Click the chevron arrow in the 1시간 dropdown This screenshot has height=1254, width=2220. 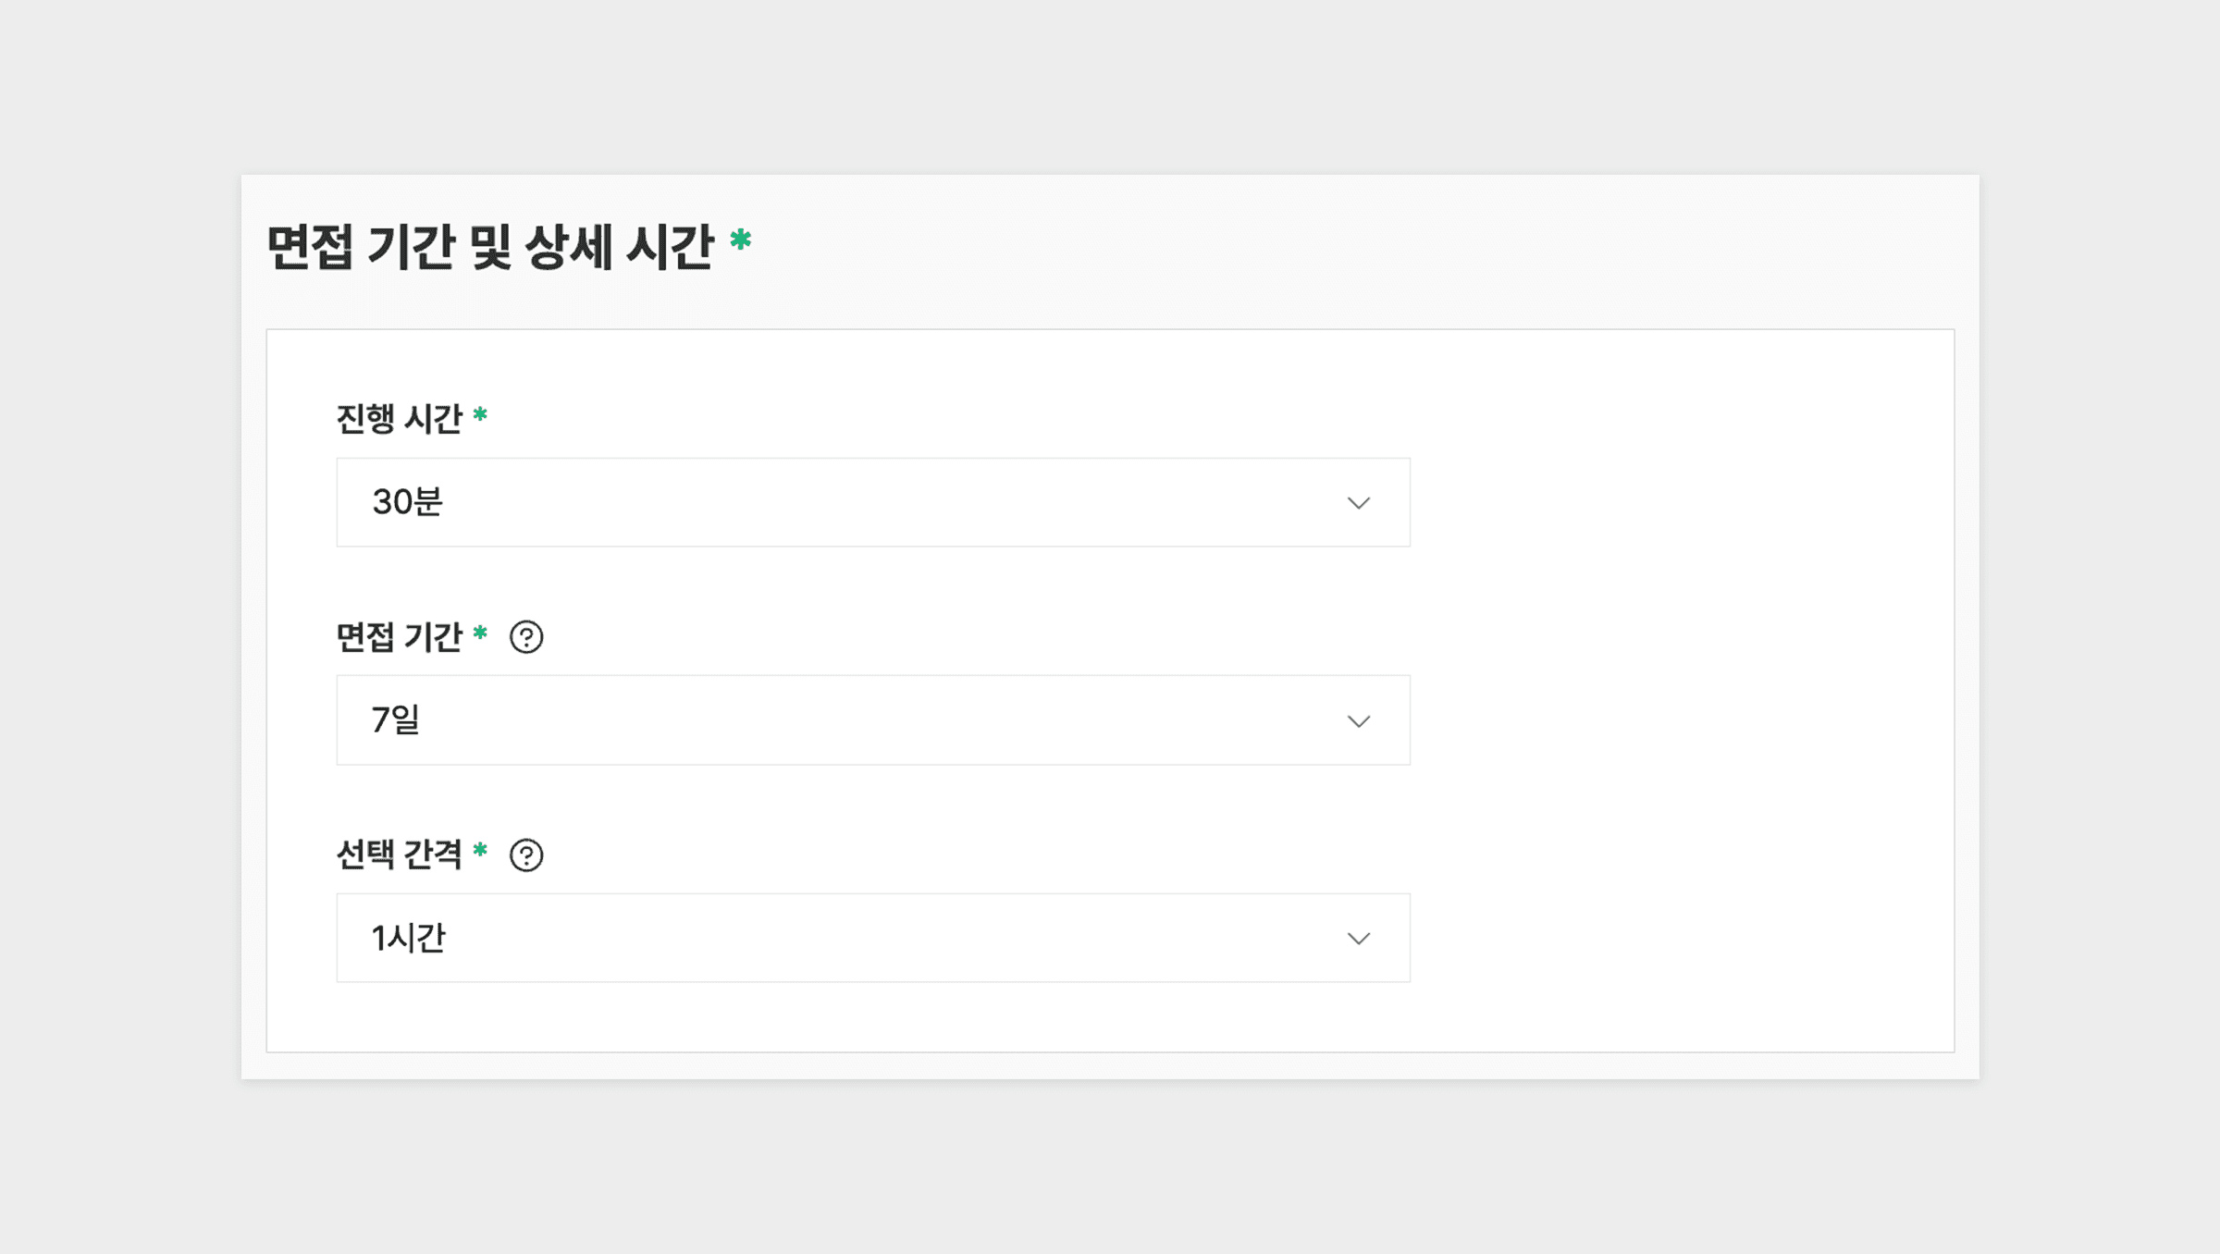tap(1358, 939)
